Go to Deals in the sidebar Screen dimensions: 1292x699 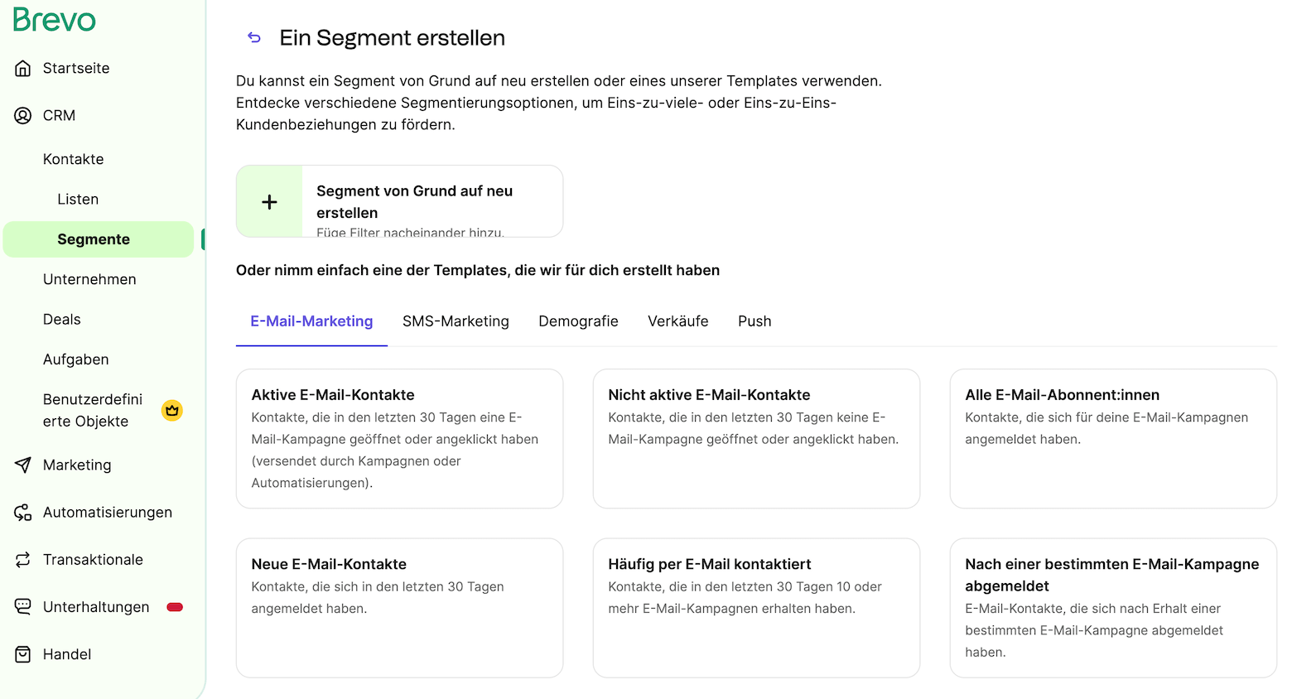click(x=62, y=320)
